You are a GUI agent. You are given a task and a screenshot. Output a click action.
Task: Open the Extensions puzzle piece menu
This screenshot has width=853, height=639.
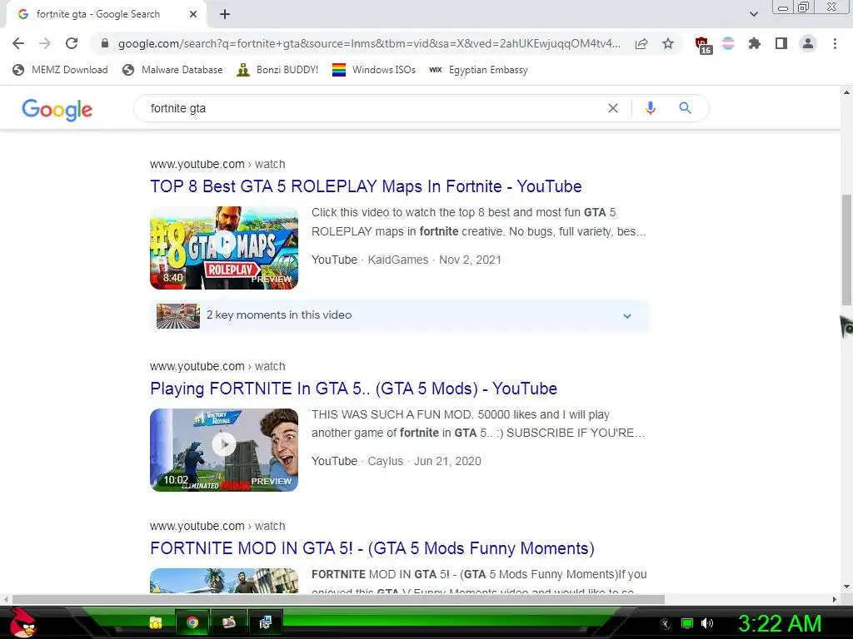click(754, 43)
